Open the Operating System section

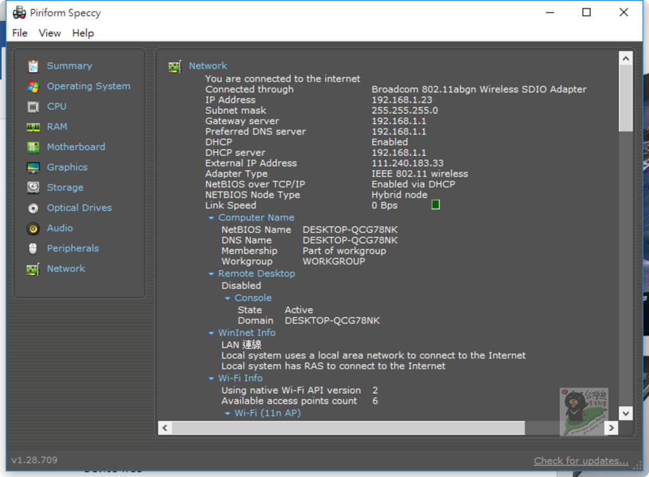pyautogui.click(x=89, y=86)
